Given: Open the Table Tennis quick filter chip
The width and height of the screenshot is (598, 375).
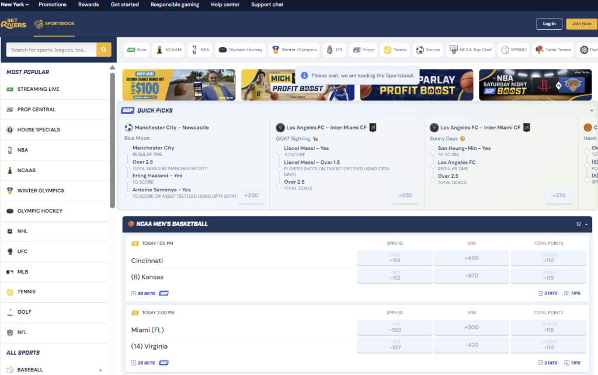Looking at the screenshot, I should [552, 50].
